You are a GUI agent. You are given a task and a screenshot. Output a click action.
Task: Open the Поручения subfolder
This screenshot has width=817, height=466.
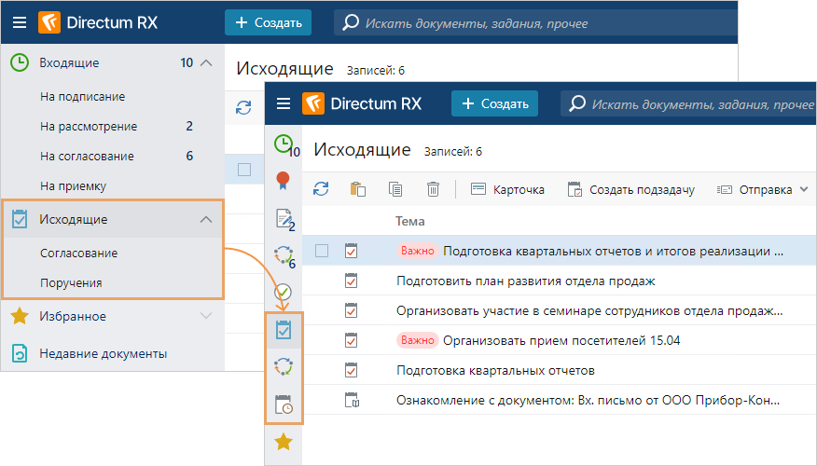(x=71, y=282)
